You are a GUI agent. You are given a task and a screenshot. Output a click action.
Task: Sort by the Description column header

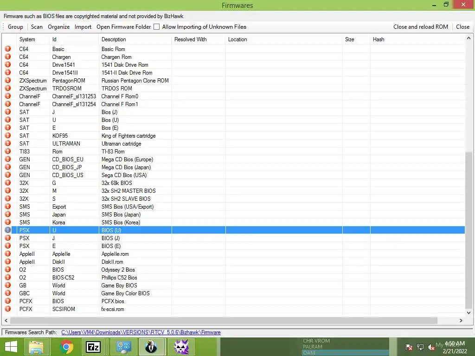coord(135,39)
